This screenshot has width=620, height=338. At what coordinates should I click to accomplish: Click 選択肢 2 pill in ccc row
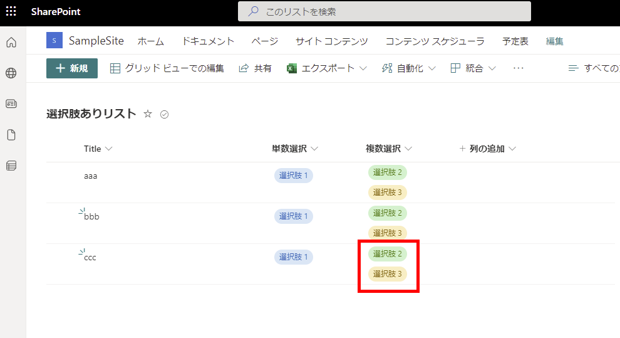(388, 254)
